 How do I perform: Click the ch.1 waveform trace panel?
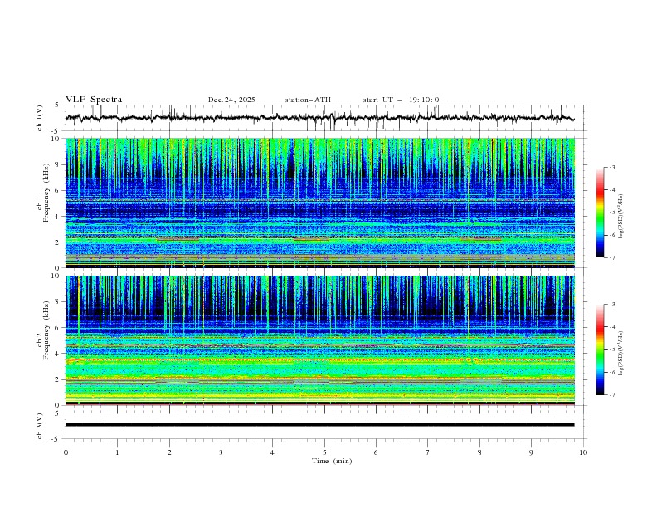click(x=324, y=118)
